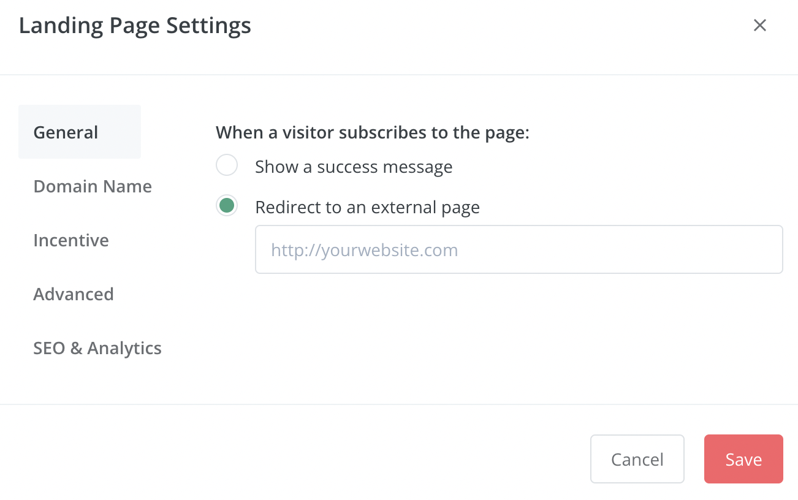Cancel changes to landing page settings

(x=637, y=459)
